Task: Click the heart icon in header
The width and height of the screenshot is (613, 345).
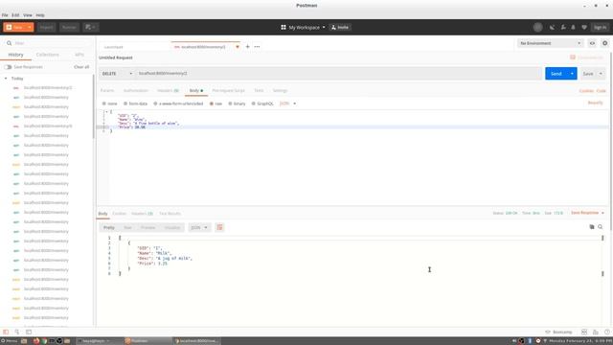Action: [584, 28]
